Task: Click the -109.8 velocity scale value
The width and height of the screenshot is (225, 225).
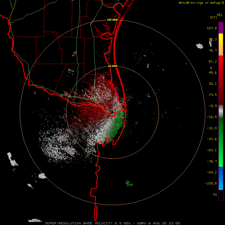Action: point(211,183)
